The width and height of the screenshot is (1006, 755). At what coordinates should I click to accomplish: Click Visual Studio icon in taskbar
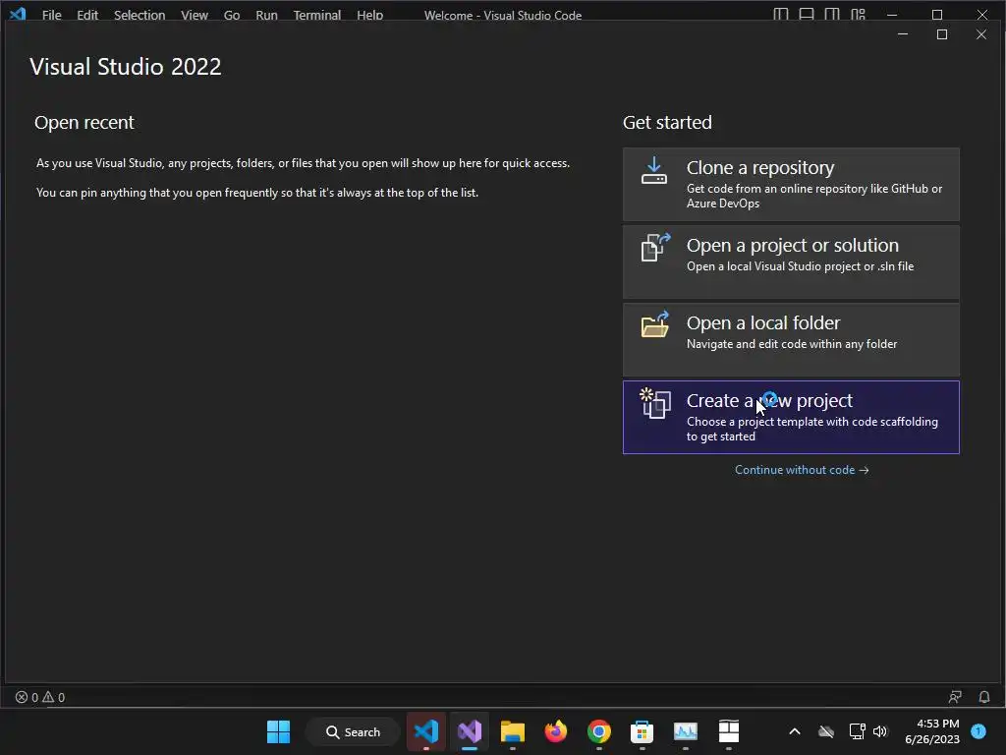[x=469, y=731]
